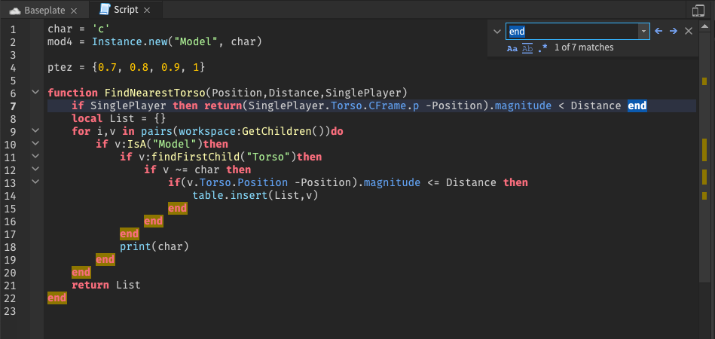Switch to the Baseplate tab
This screenshot has height=339, width=715.
click(x=43, y=10)
